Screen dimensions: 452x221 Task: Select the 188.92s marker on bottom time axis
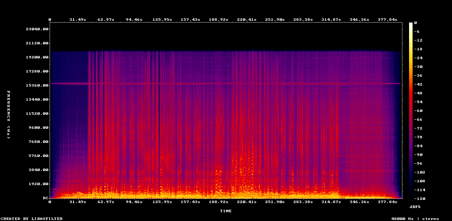[x=219, y=202]
